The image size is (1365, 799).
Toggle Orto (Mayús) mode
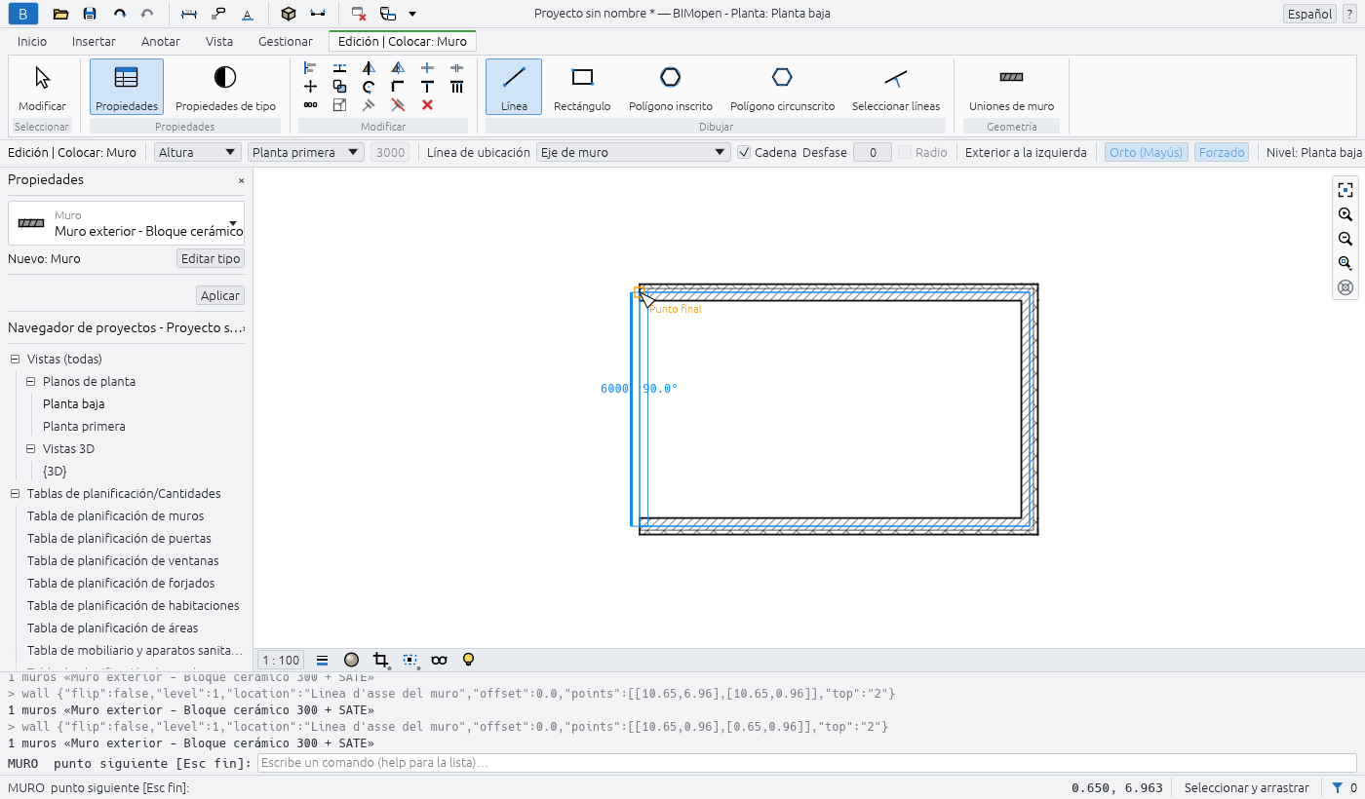tap(1146, 152)
